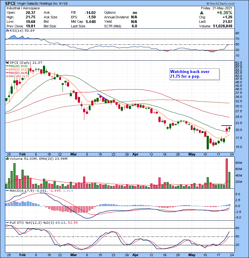The width and height of the screenshot is (249, 258).
Task: Click the Mkt Cap value 5.44B
Action: [91, 21]
